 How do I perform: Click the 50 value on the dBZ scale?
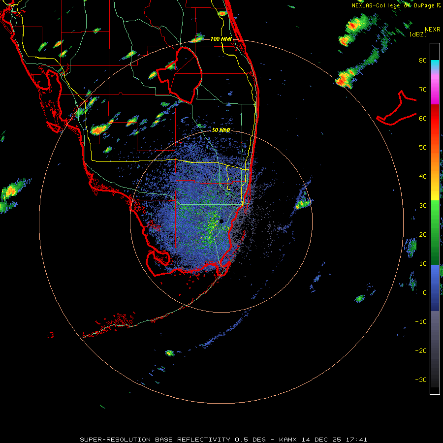pyautogui.click(x=423, y=148)
